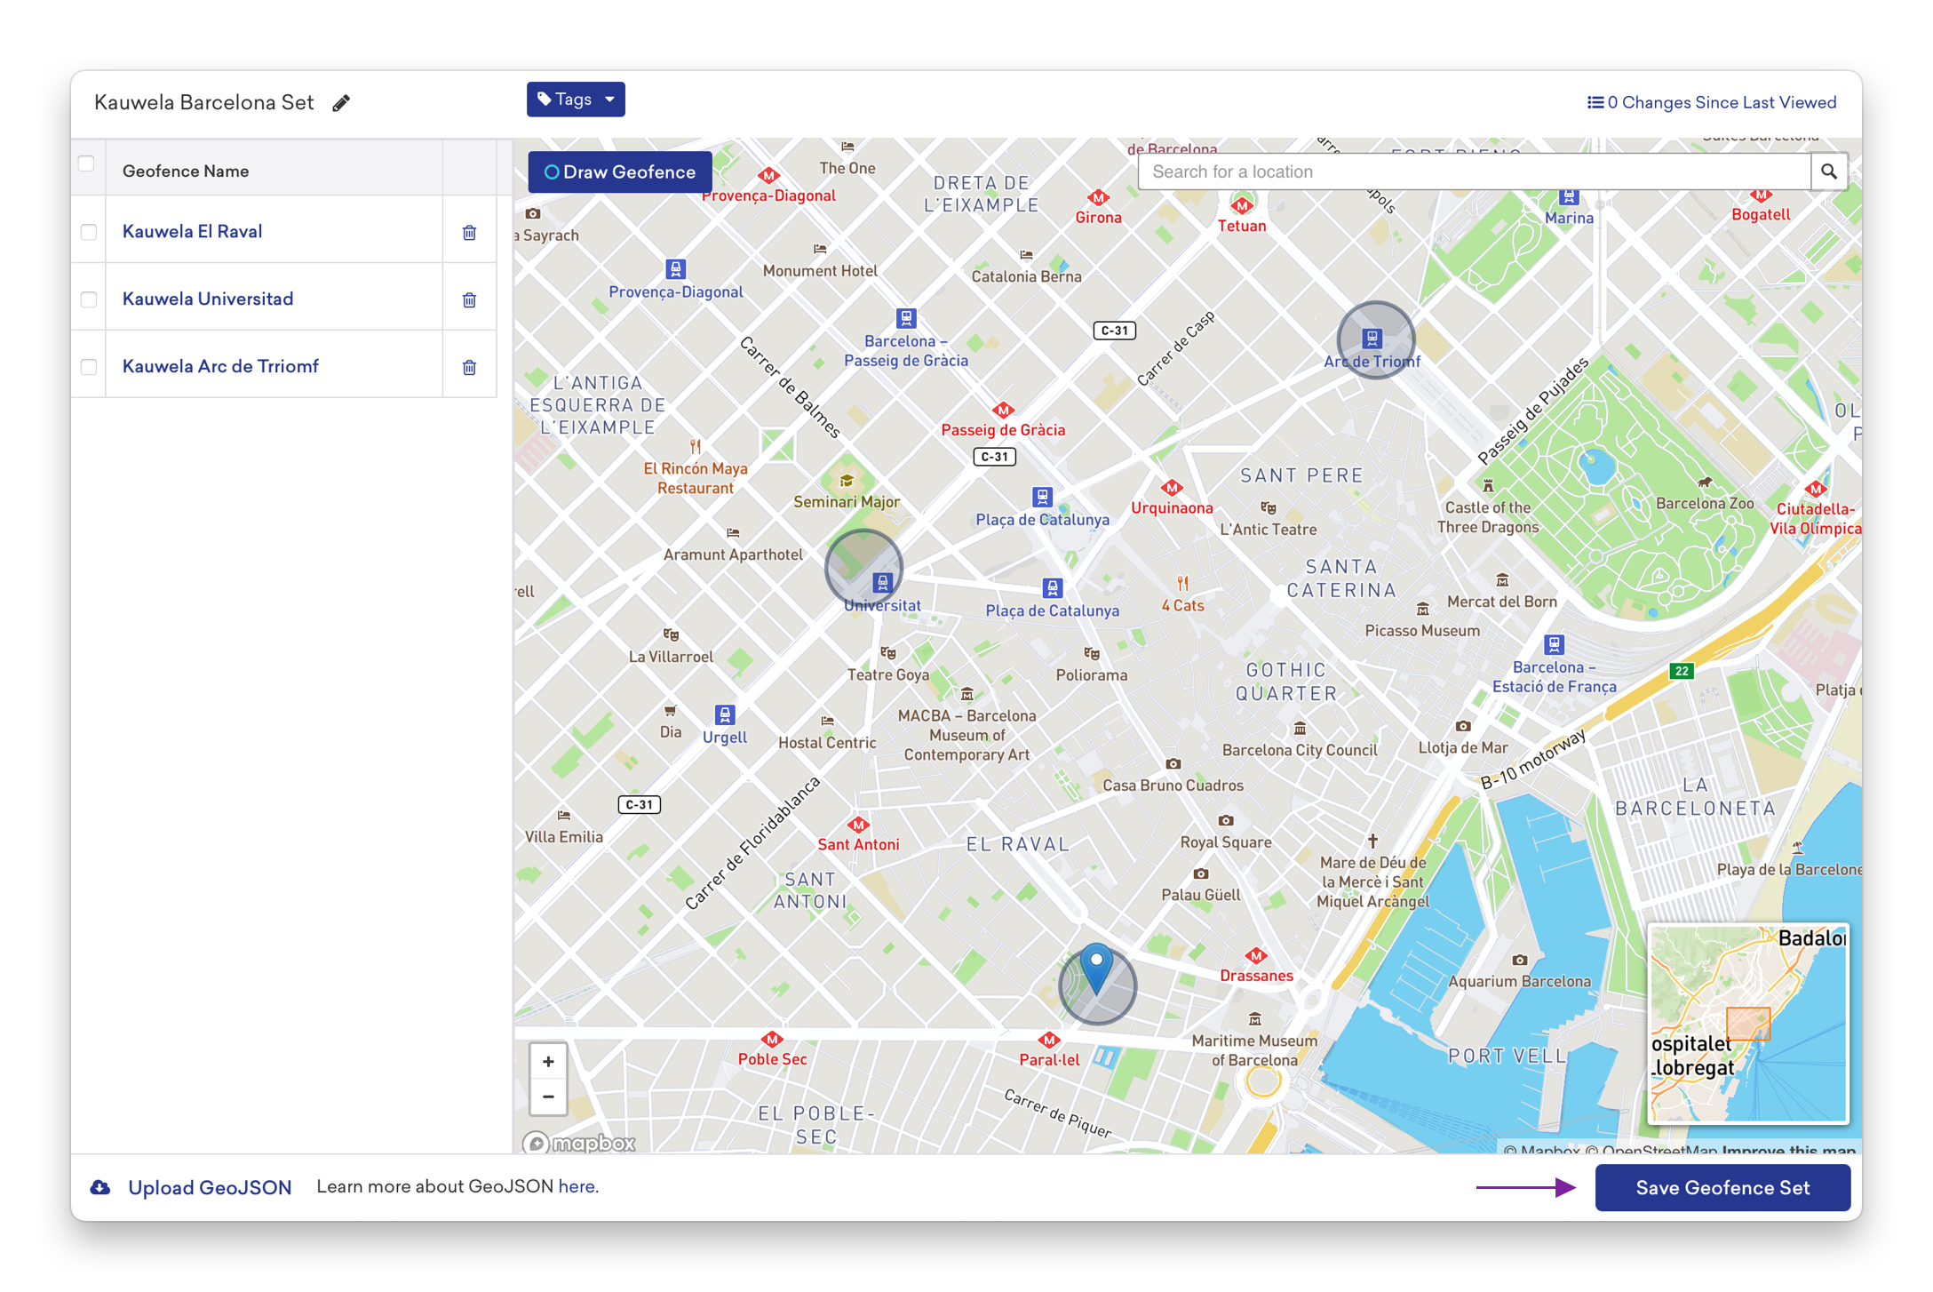Image resolution: width=1933 pixels, height=1292 pixels.
Task: Click the Drassanes metro icon
Action: coord(1256,956)
